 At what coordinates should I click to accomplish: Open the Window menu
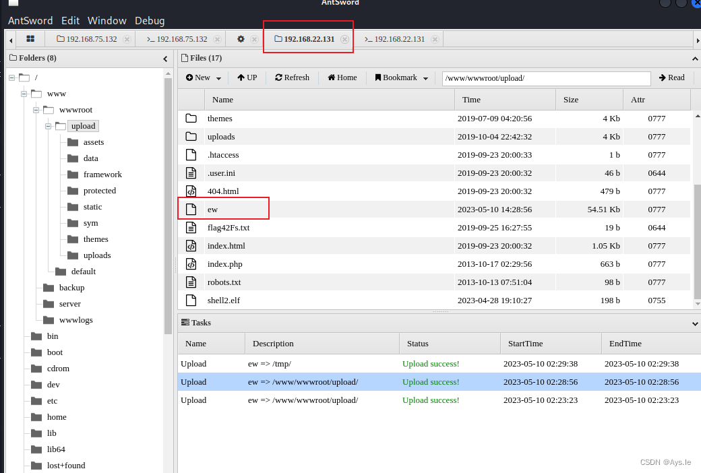107,21
